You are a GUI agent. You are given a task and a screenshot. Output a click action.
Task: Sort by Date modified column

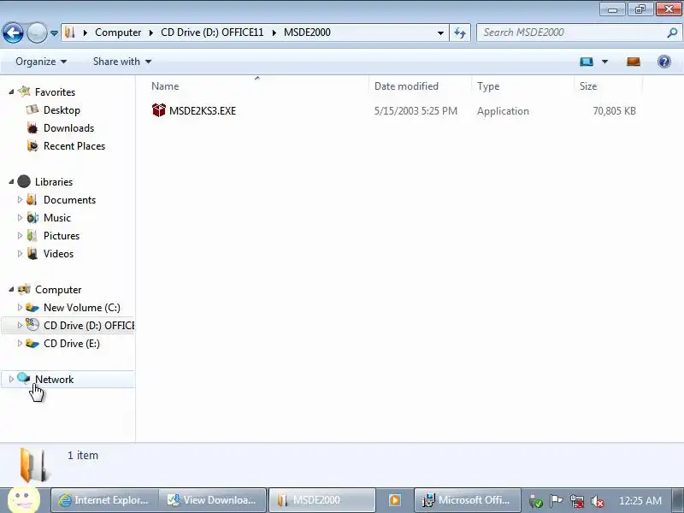pos(420,86)
